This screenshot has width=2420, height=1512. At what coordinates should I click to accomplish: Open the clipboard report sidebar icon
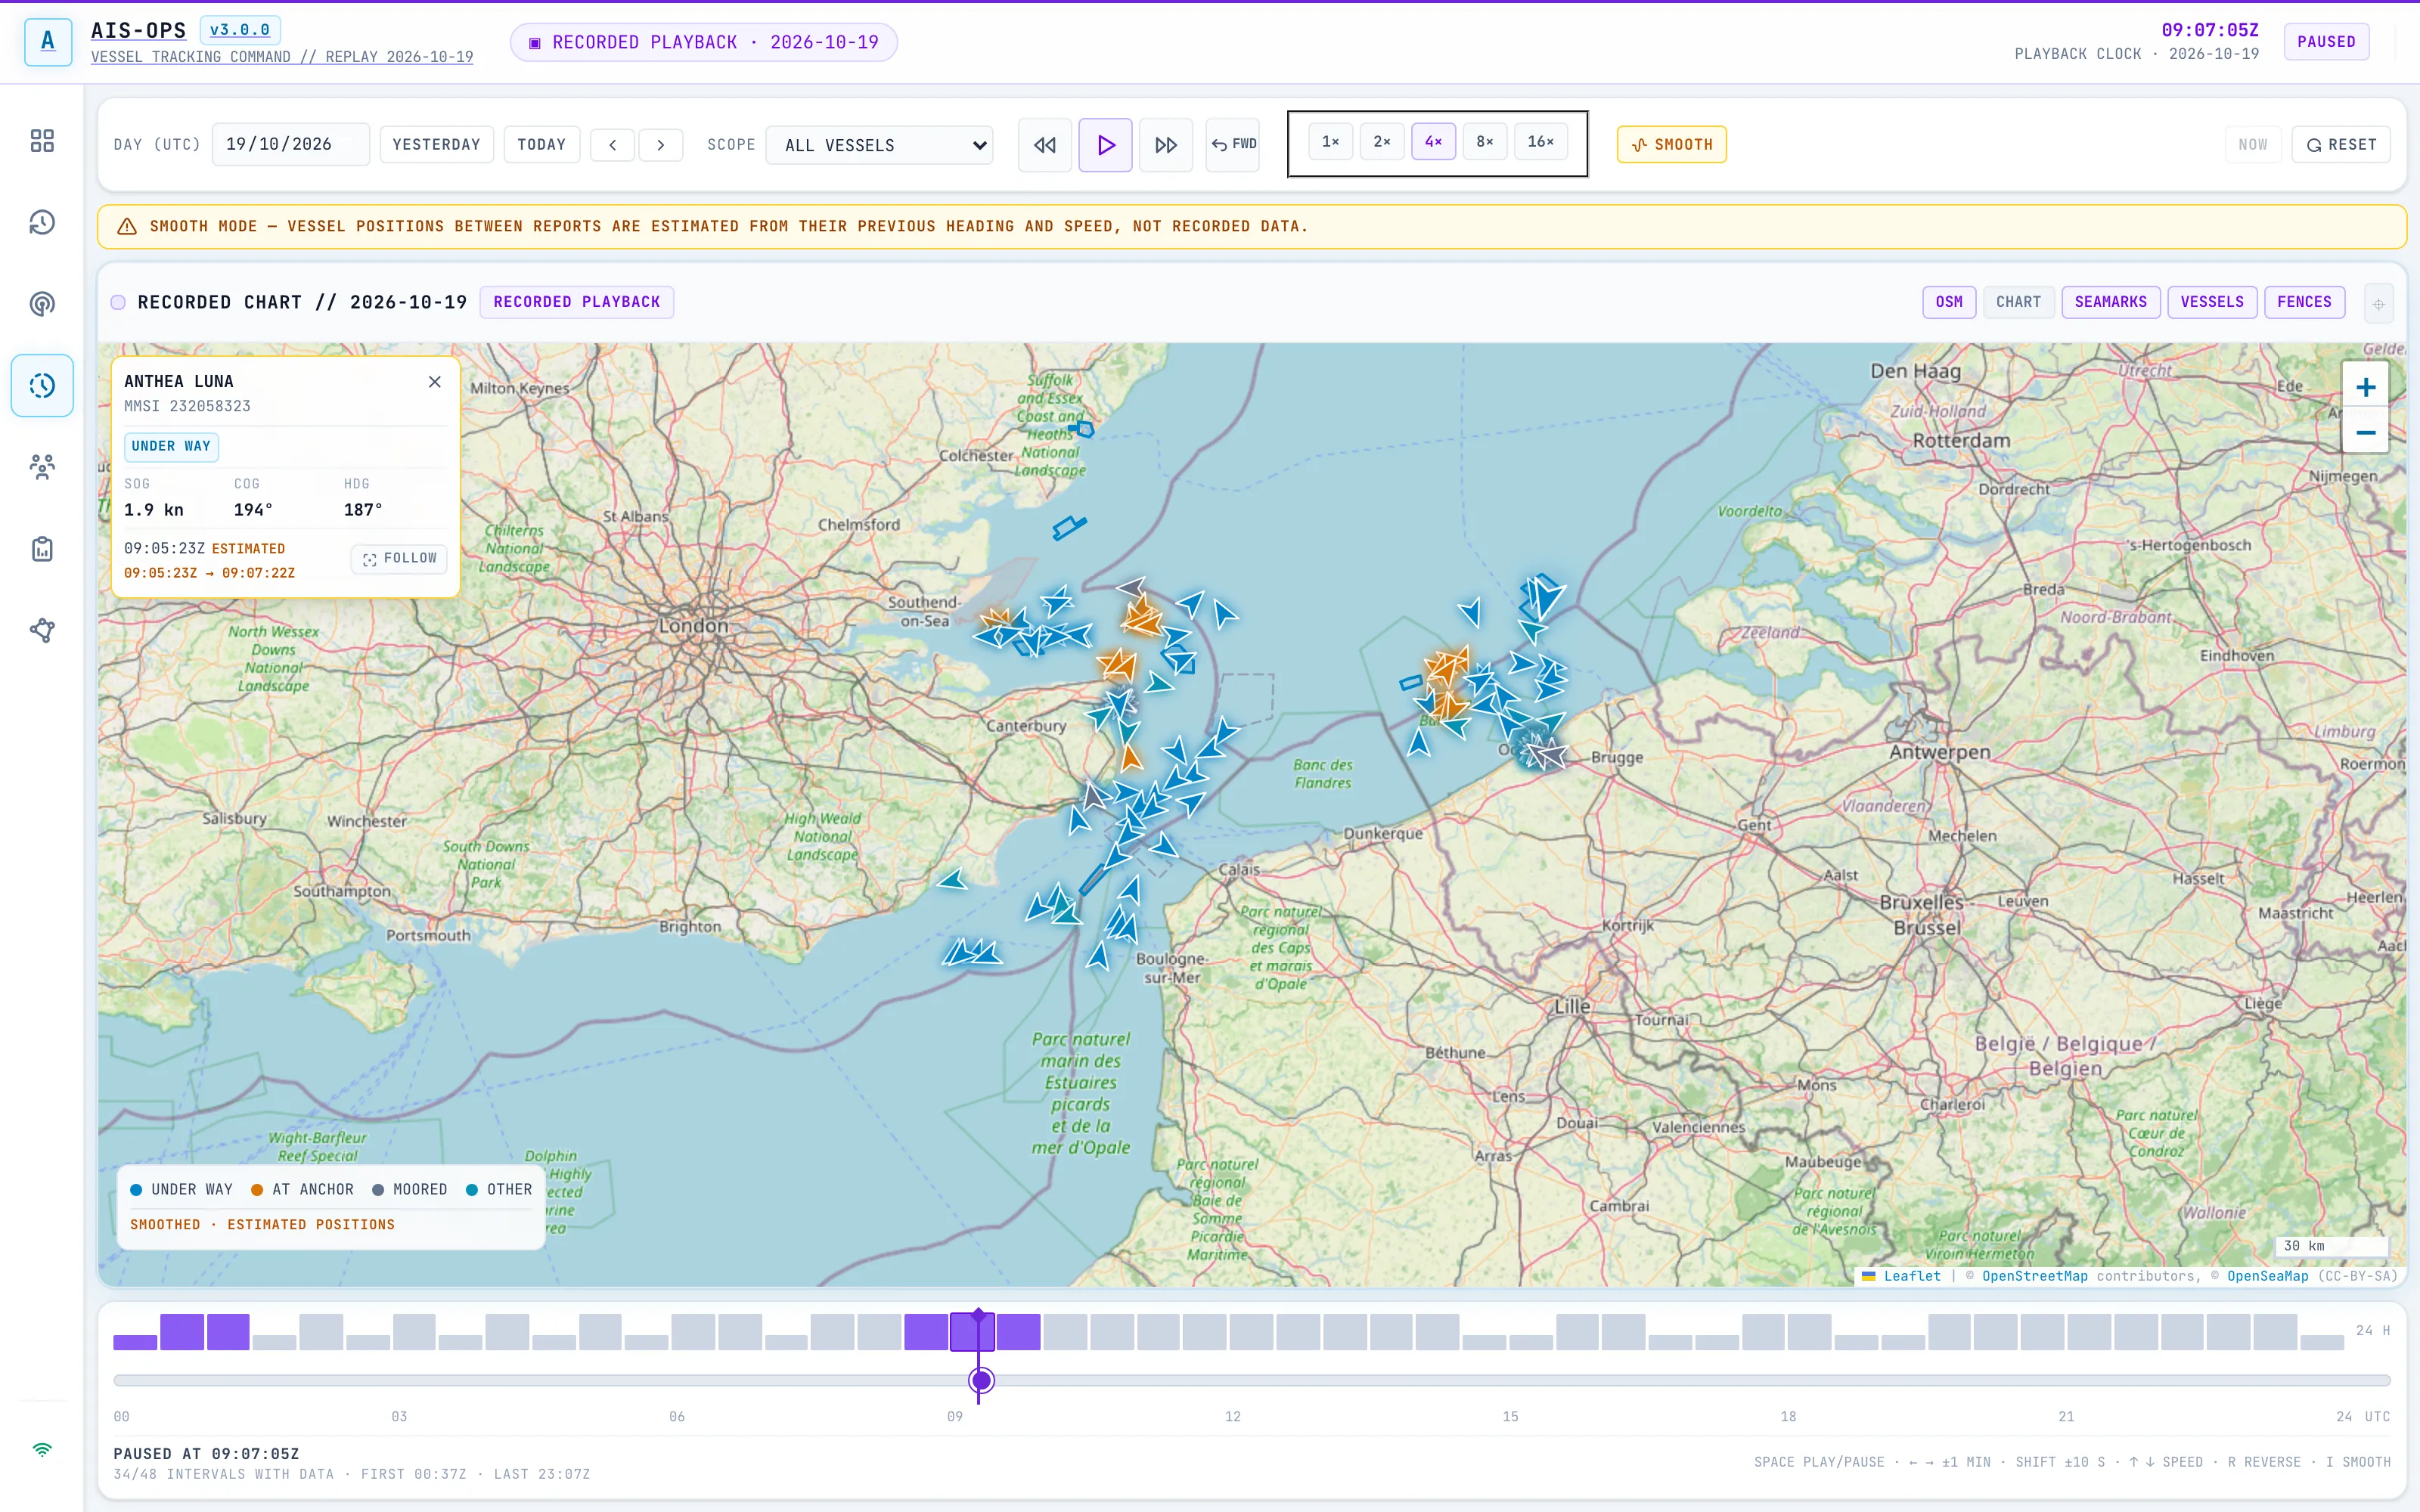tap(42, 549)
